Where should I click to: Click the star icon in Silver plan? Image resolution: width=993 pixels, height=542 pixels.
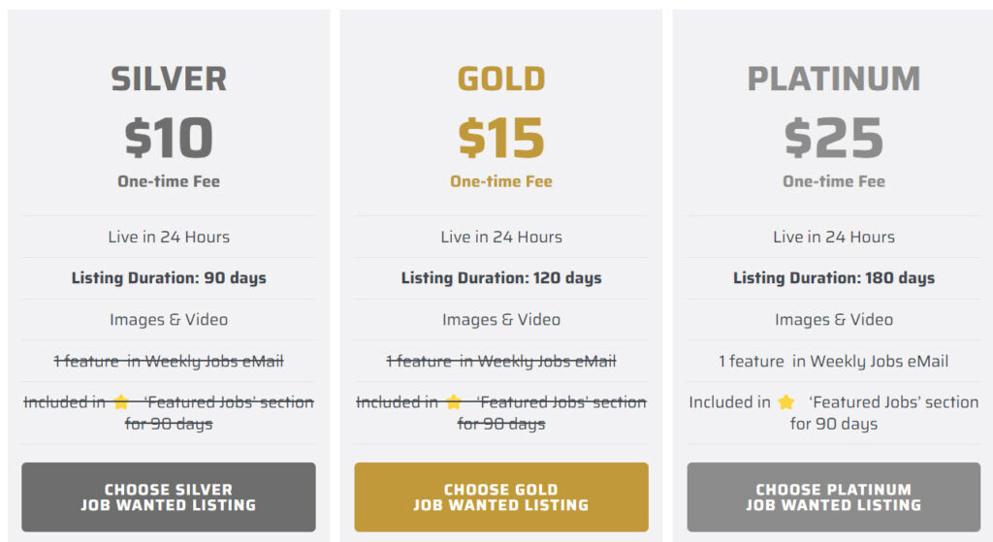tap(121, 402)
